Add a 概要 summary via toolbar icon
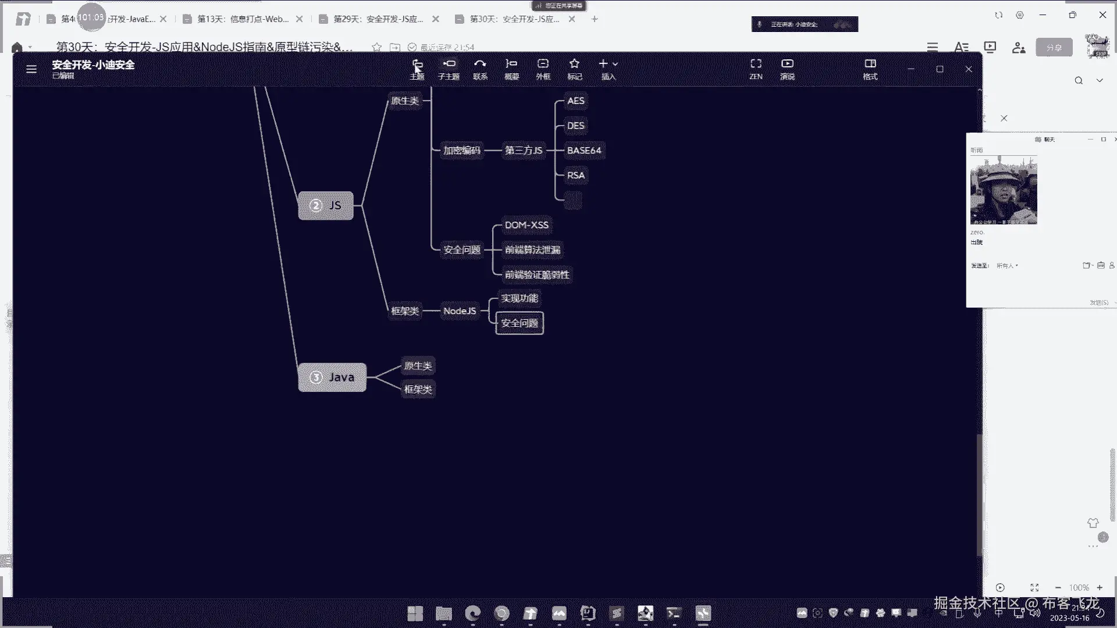The height and width of the screenshot is (628, 1117). [511, 68]
